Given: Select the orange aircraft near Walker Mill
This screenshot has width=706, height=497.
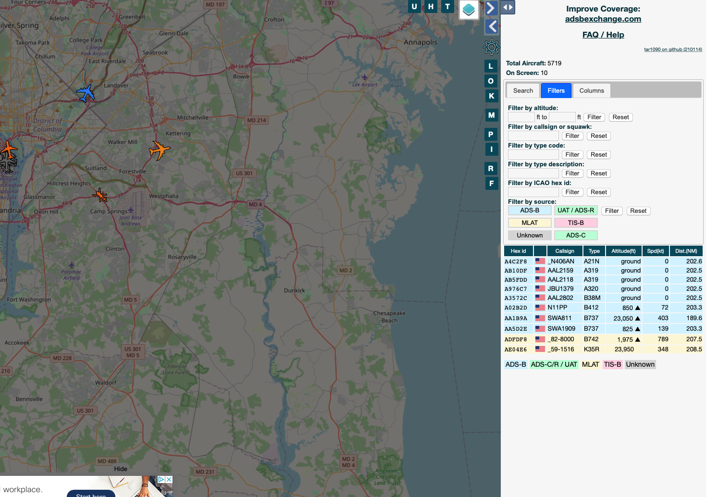Looking at the screenshot, I should 159,150.
